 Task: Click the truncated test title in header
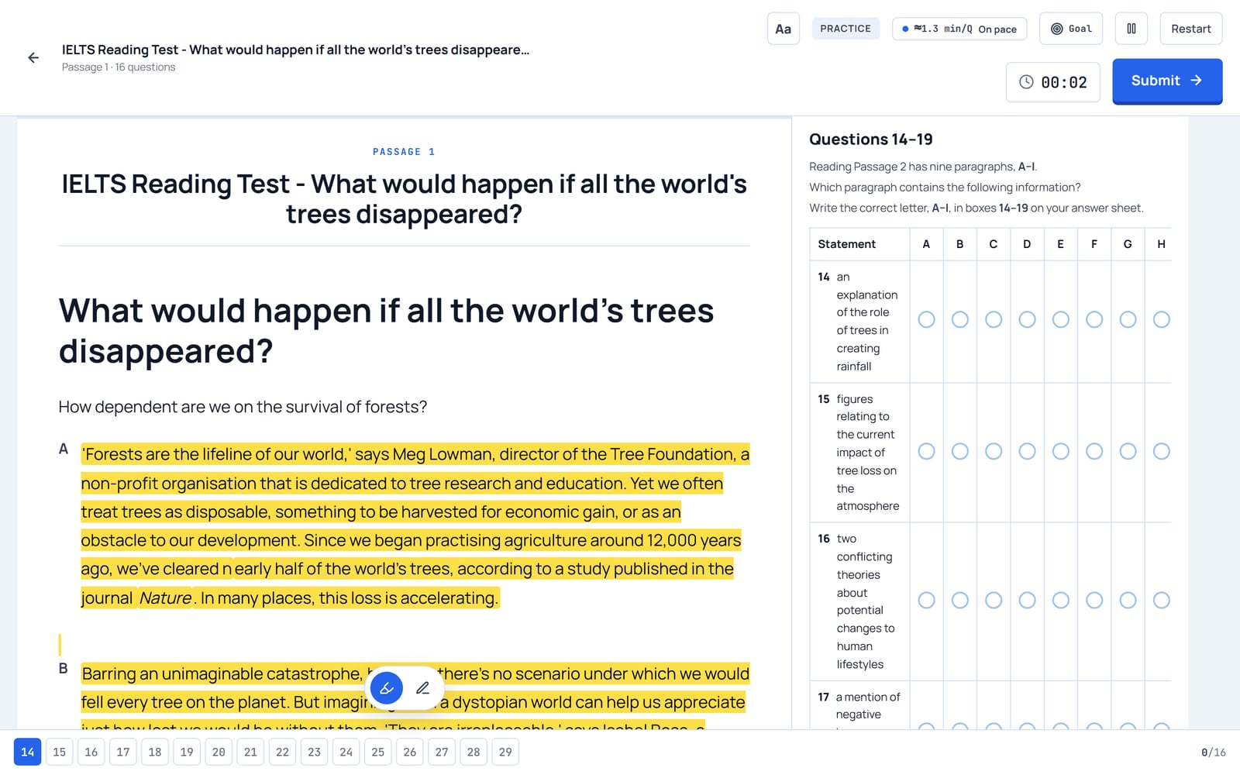(x=295, y=50)
